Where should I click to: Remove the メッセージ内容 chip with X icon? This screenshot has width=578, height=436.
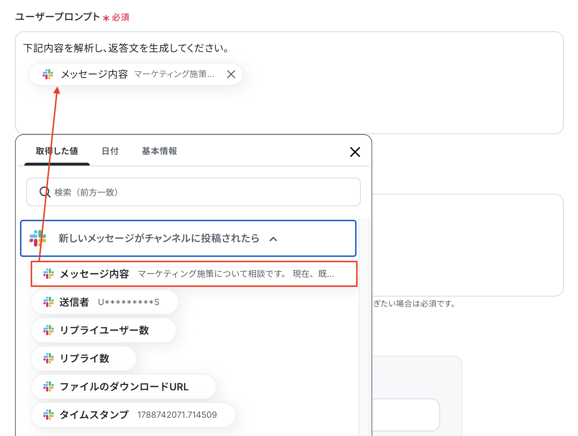(231, 74)
